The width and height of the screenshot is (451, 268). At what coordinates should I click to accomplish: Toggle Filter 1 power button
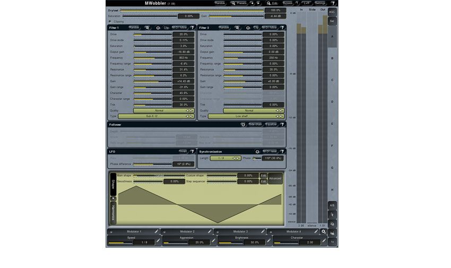pyautogui.click(x=158, y=28)
